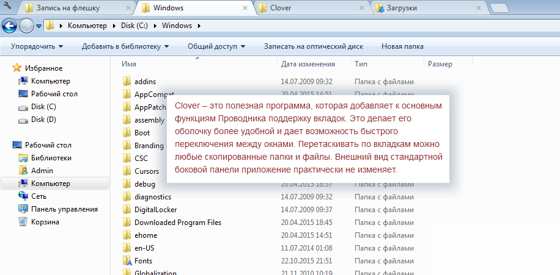Open the recent locations dropdown arrow
The height and width of the screenshot is (275, 560).
39,26
